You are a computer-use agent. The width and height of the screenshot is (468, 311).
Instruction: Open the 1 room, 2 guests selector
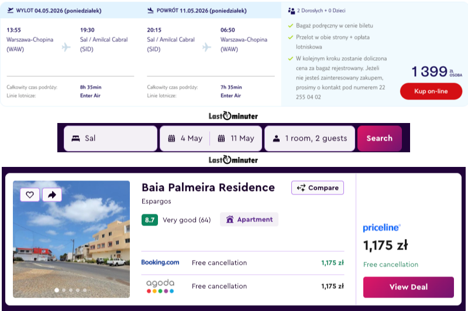(x=309, y=139)
